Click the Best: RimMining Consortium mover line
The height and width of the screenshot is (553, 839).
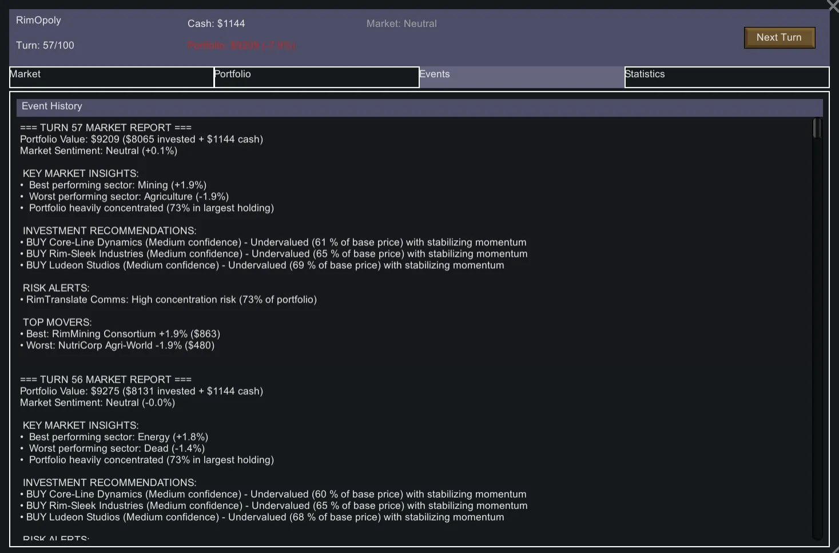tap(121, 334)
